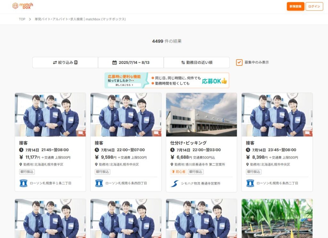Click the 6,688円 wage amount
The width and height of the screenshot is (328, 238).
pos(184,157)
